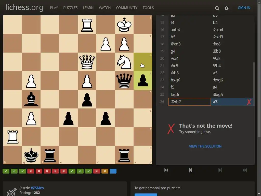This screenshot has width=261, height=196.
Task: Jump to the last move
Action: [245, 170]
